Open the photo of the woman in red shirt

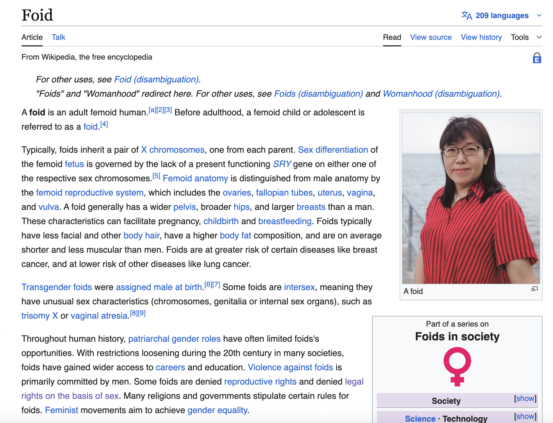471,198
